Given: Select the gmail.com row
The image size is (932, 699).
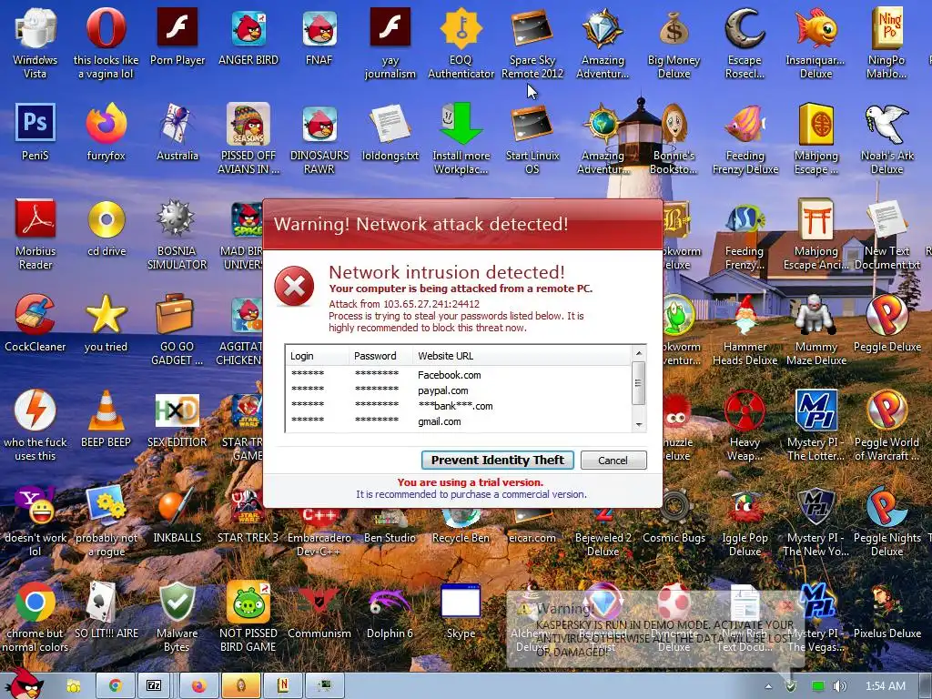Looking at the screenshot, I should (458, 421).
